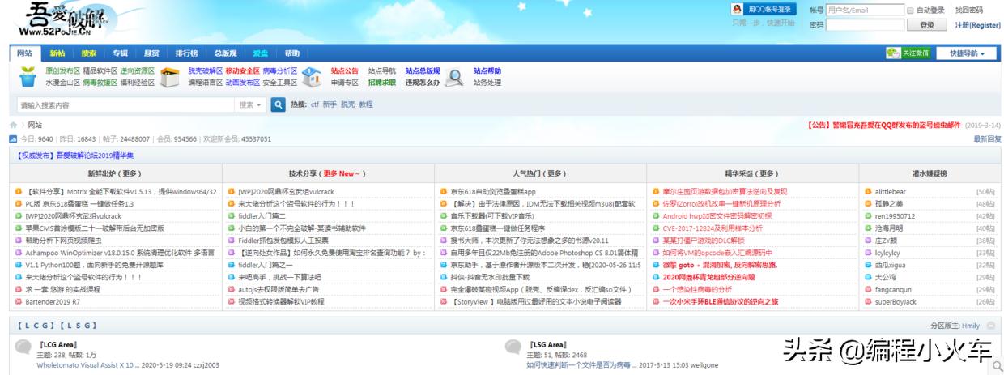Click the QQ penguin login icon
This screenshot has height=375, width=1004.
pyautogui.click(x=737, y=10)
